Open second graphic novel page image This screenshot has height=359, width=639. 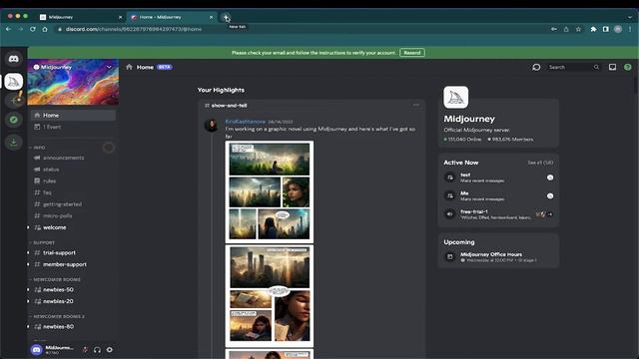270,295
